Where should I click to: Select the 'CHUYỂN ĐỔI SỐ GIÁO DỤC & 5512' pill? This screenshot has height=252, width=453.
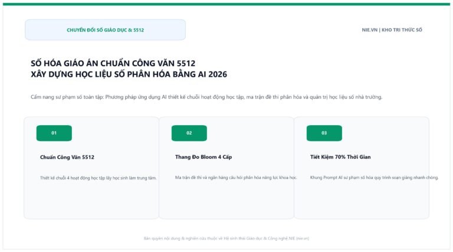point(105,30)
